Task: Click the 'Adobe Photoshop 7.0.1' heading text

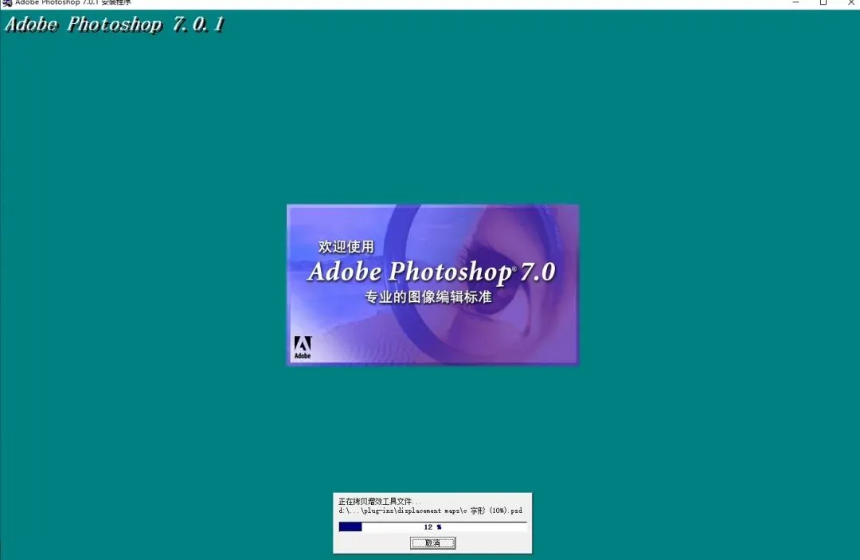Action: coord(115,25)
